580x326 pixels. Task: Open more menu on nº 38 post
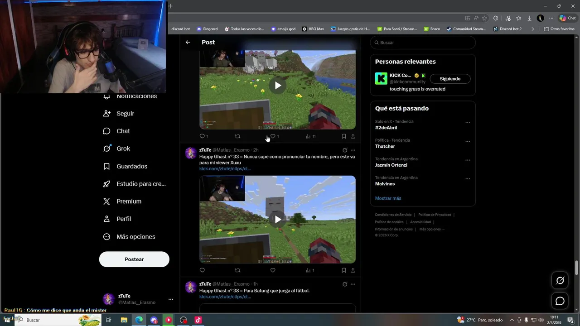pyautogui.click(x=353, y=284)
